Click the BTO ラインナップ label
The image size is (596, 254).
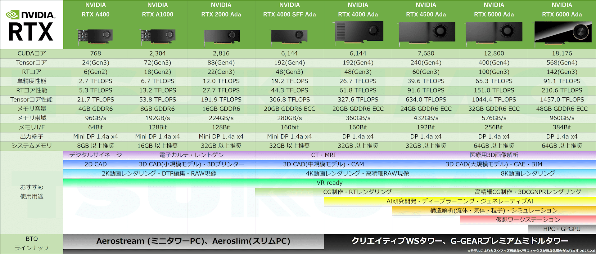pos(32,243)
